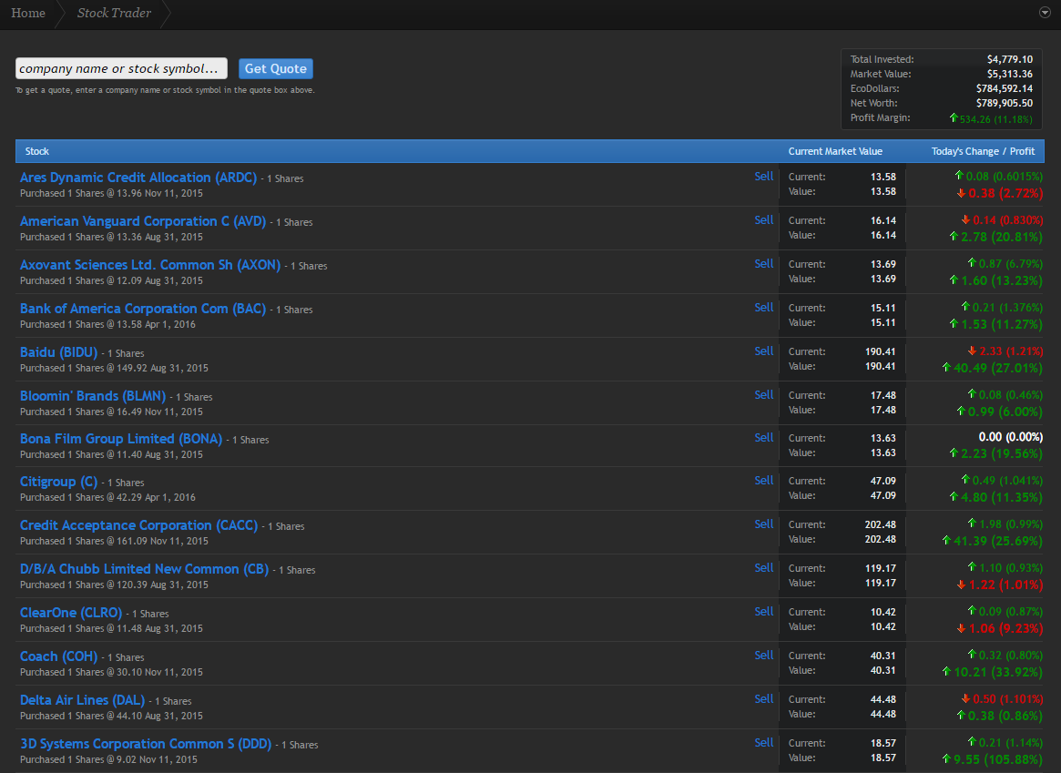The height and width of the screenshot is (773, 1061).
Task: Sell the AXON shares
Action: (764, 264)
